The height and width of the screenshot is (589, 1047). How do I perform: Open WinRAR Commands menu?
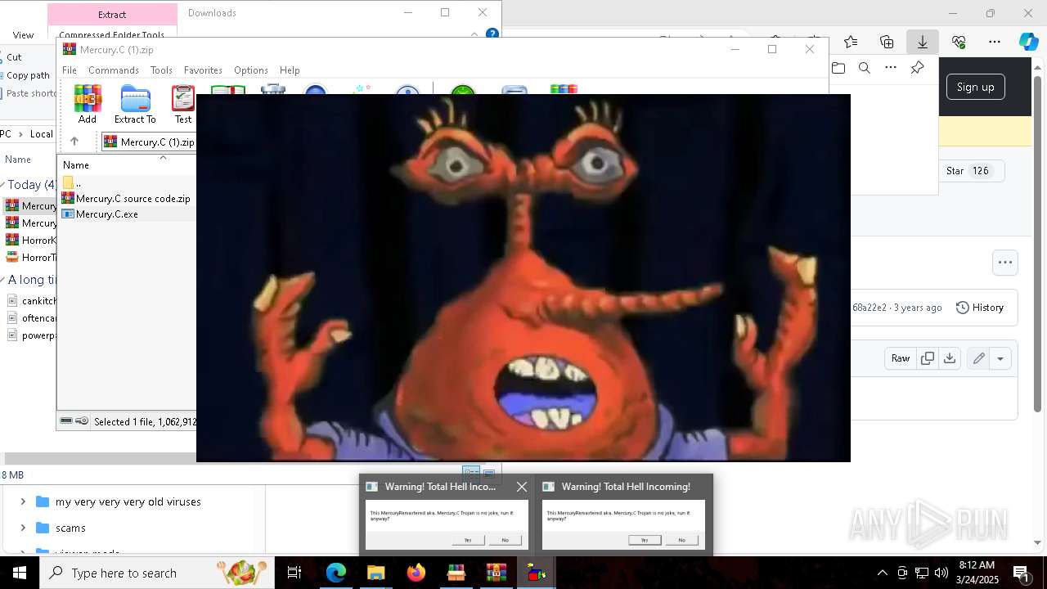pos(114,70)
